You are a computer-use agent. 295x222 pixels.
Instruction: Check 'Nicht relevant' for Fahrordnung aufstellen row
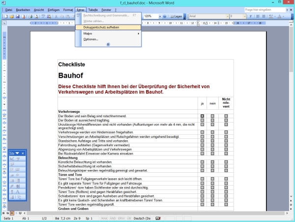click(226, 145)
